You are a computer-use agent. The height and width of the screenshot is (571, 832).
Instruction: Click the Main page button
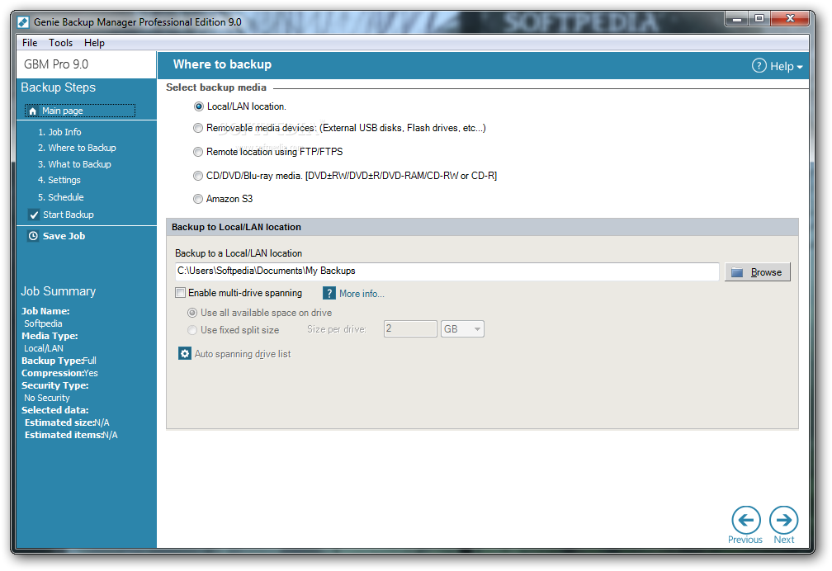click(x=79, y=111)
